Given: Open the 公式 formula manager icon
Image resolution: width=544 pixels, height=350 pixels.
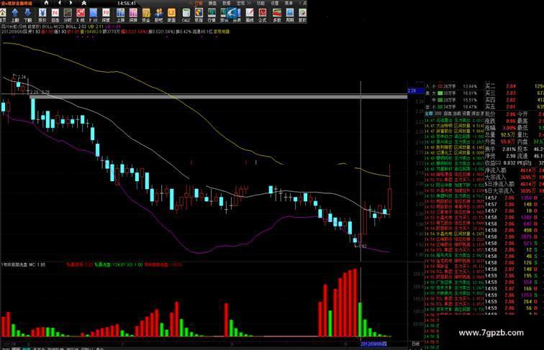Looking at the screenshot, I should click(x=263, y=15).
